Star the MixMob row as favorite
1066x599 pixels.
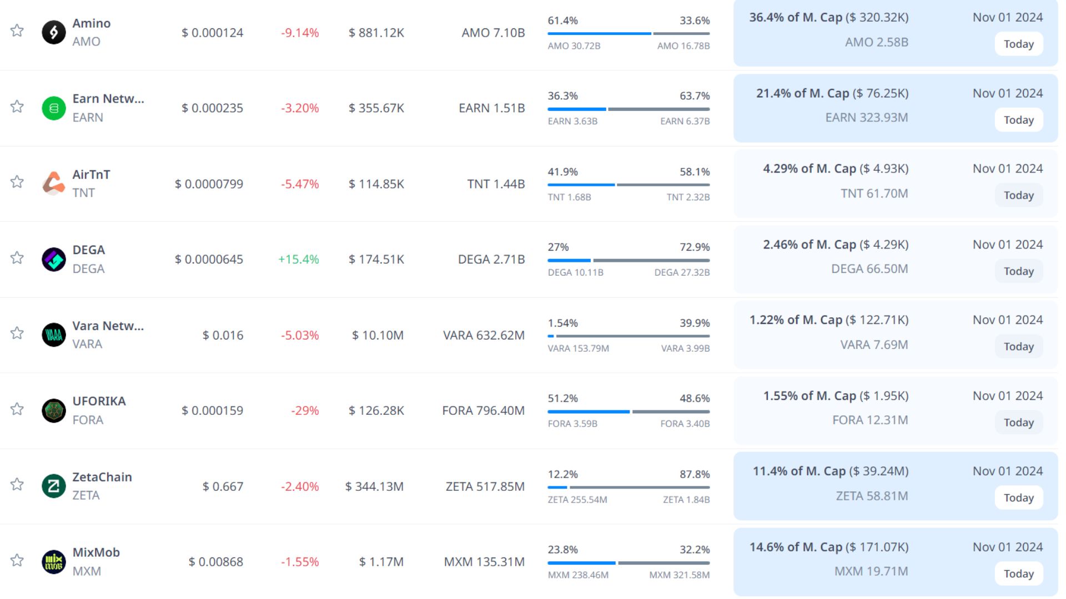coord(17,560)
